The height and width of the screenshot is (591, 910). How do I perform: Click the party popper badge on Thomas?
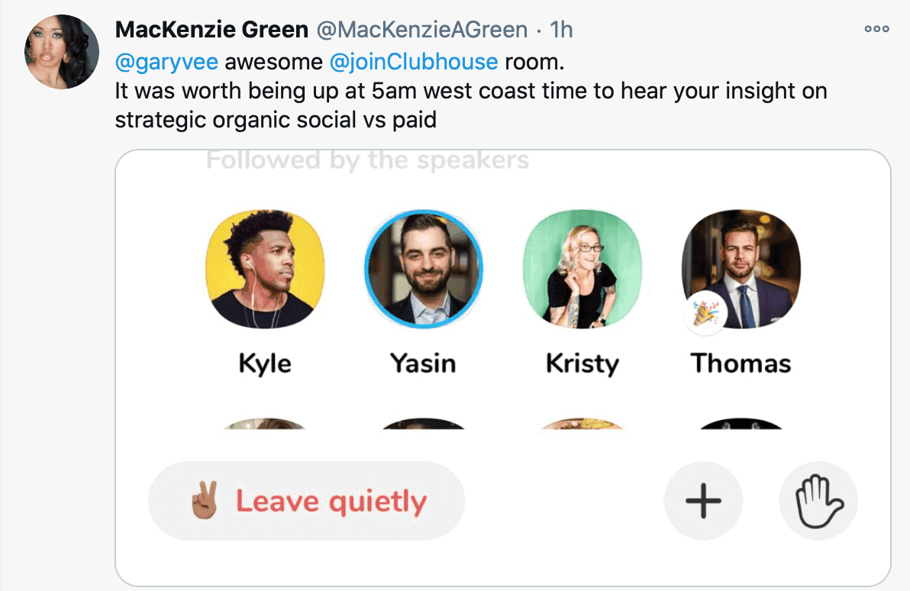tap(705, 314)
